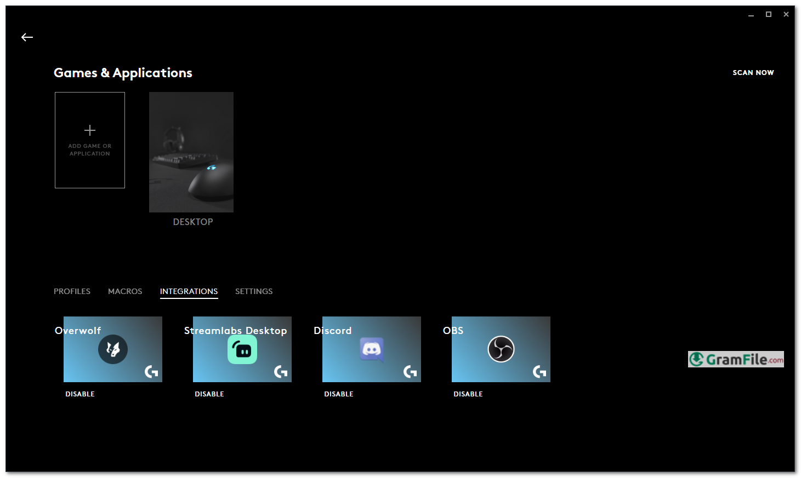Viewport: 801px width, 478px height.
Task: Click the Logitech G badge on OBS card
Action: [x=539, y=372]
